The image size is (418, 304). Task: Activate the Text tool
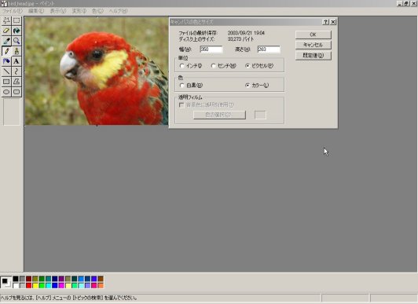point(16,61)
